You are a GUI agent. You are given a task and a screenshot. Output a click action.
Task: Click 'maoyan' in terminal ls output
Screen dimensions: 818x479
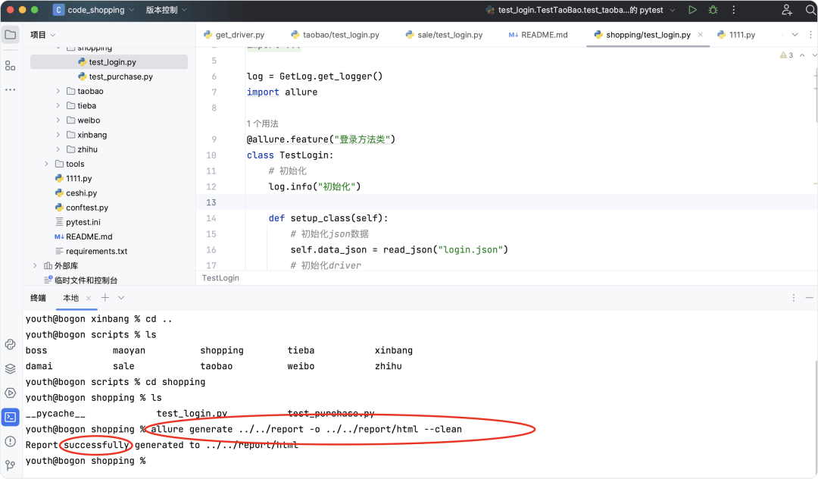[x=129, y=351]
